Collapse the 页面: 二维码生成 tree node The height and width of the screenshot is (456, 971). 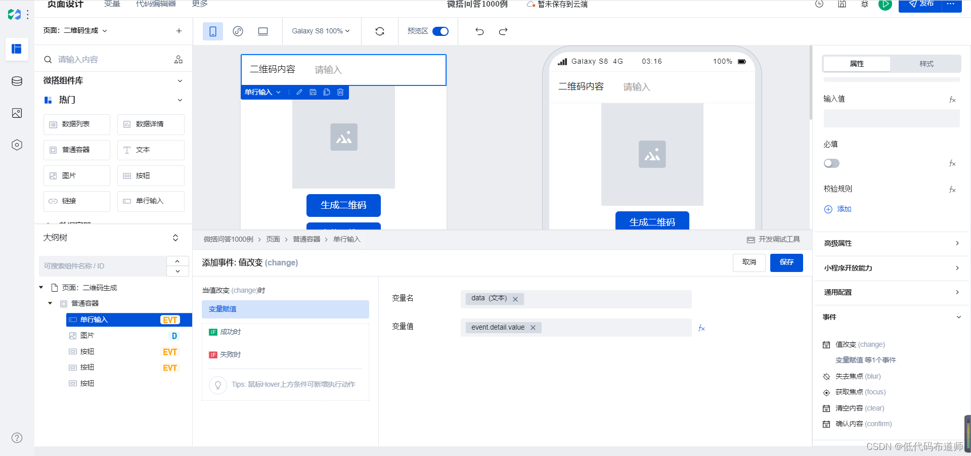click(41, 288)
